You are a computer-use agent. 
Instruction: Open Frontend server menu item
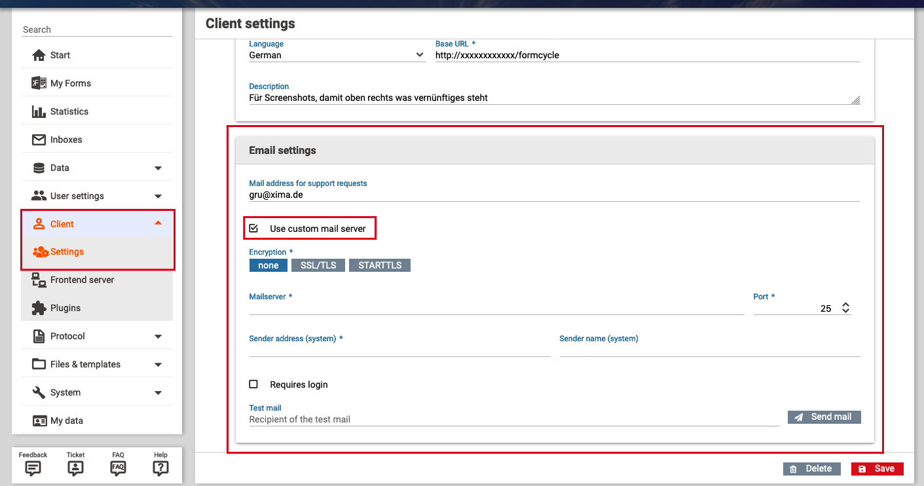point(82,280)
